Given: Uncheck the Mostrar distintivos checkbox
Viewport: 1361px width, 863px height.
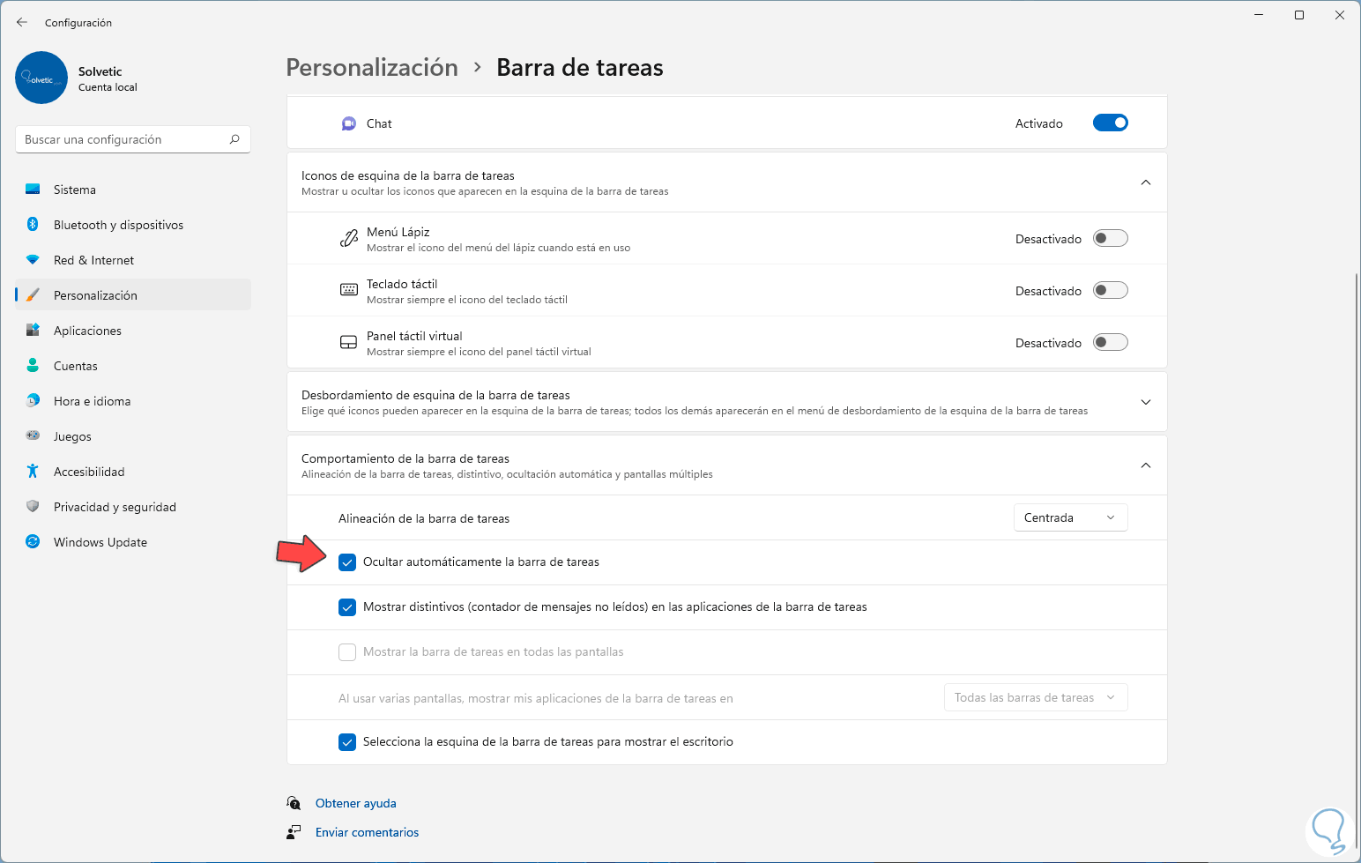Looking at the screenshot, I should [x=347, y=607].
